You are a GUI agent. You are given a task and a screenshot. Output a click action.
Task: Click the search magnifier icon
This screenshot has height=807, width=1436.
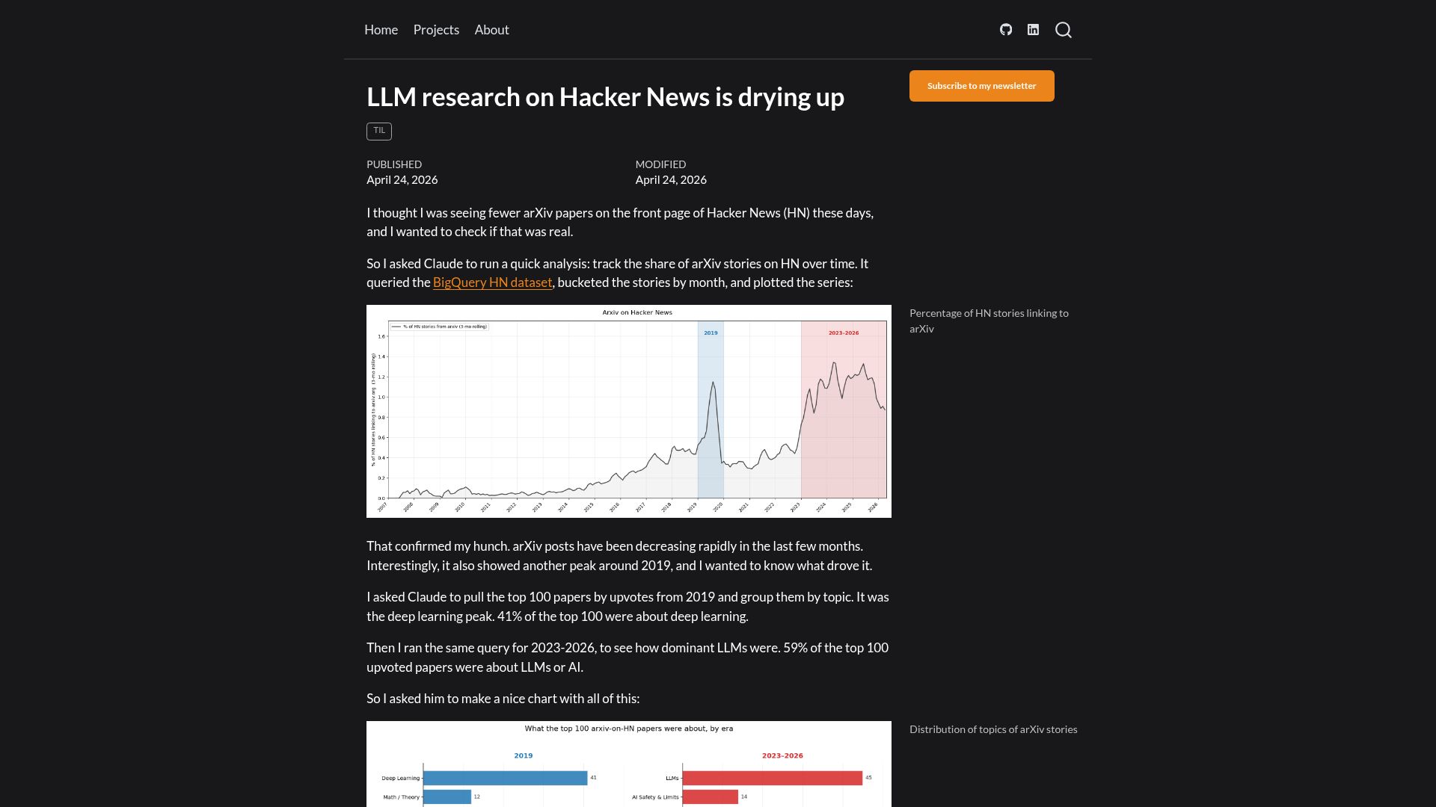(1064, 30)
